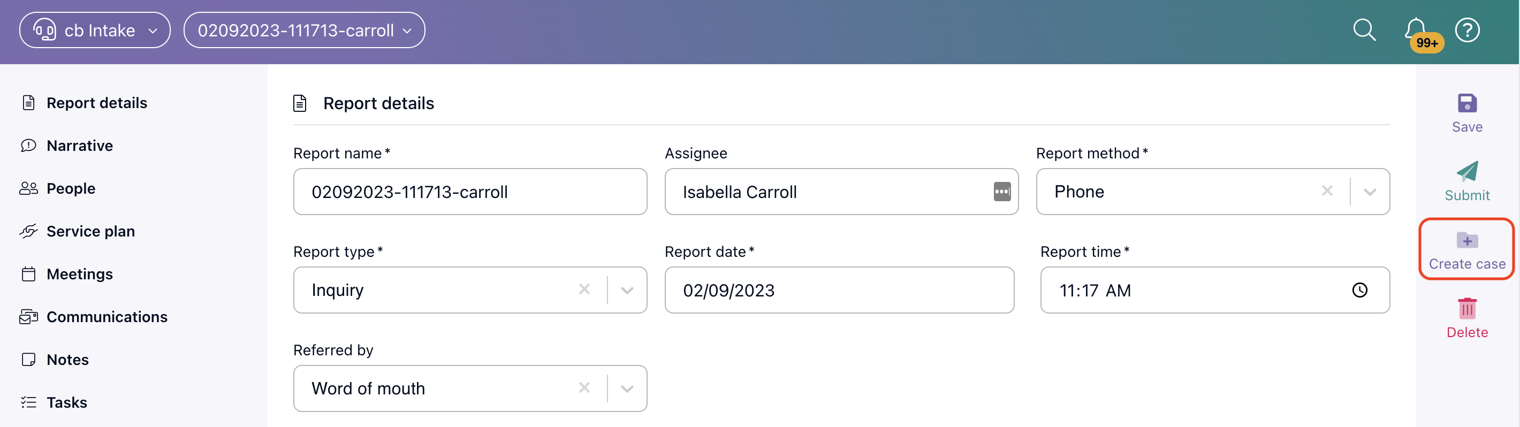Open the help question mark icon

[x=1467, y=30]
